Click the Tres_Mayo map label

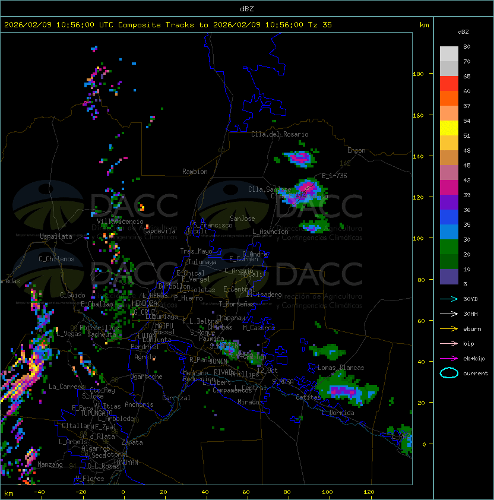point(196,251)
